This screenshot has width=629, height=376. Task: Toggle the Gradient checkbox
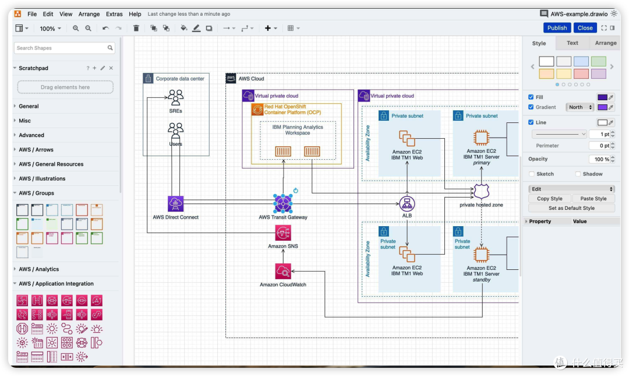tap(531, 107)
